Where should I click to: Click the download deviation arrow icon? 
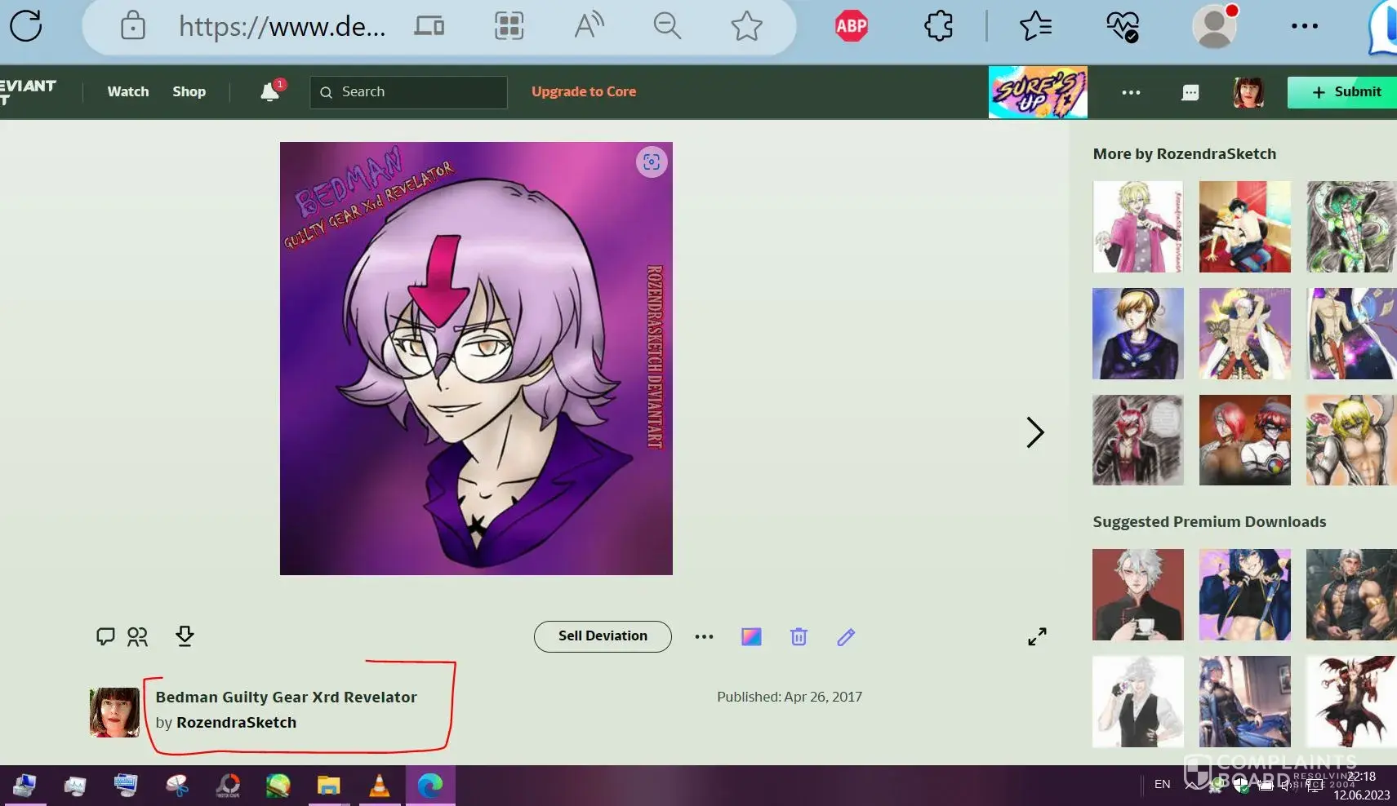point(185,636)
